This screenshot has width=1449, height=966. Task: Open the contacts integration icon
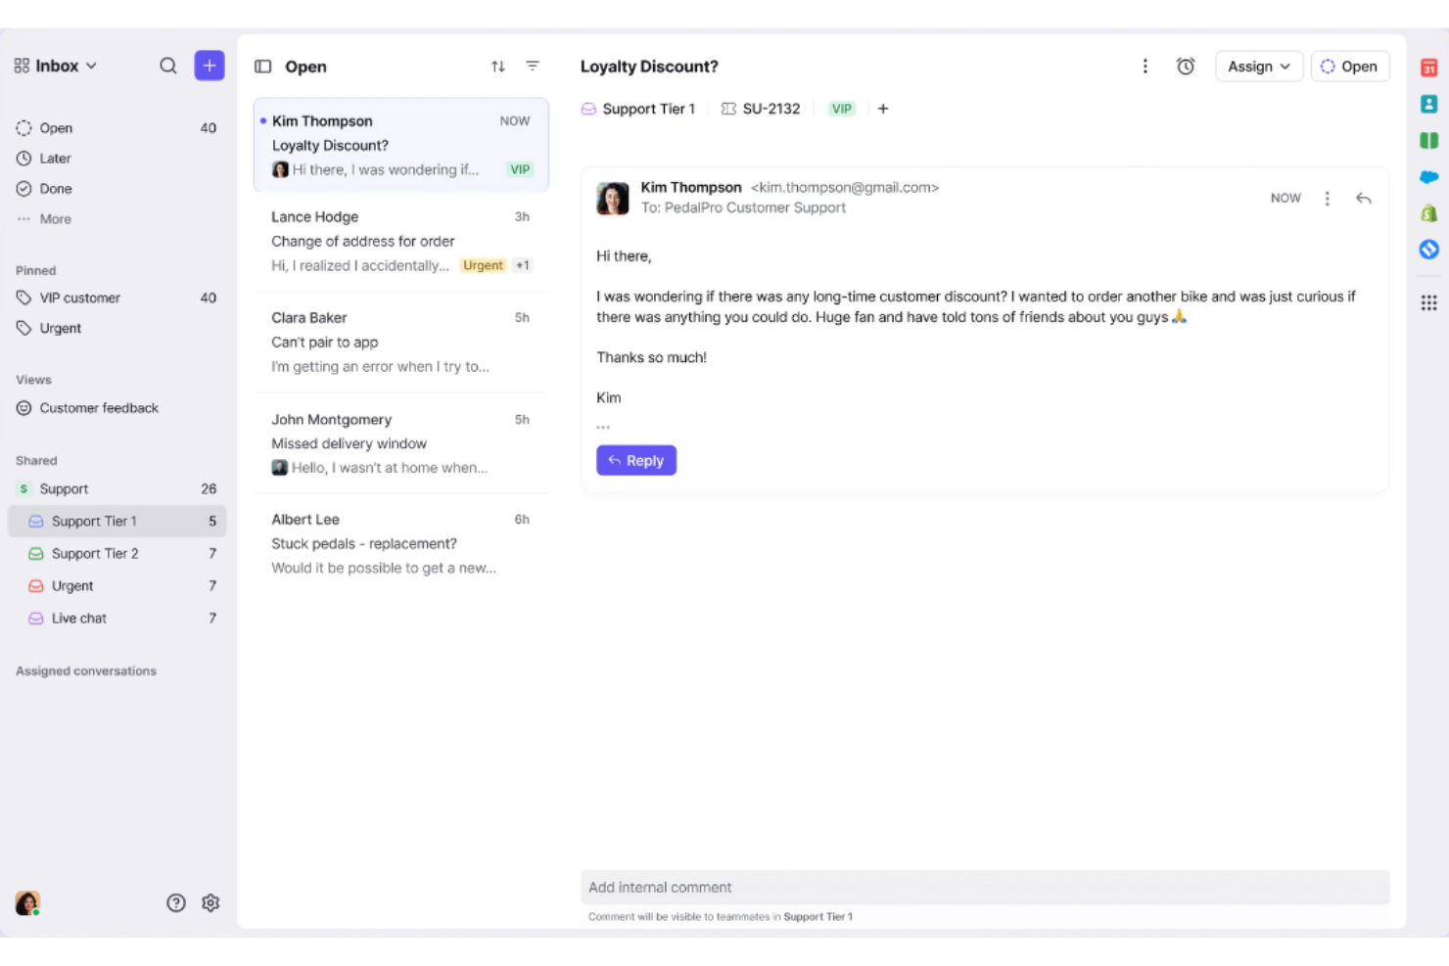pyautogui.click(x=1429, y=103)
